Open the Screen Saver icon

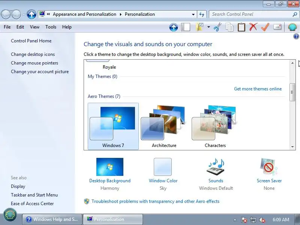269,167
